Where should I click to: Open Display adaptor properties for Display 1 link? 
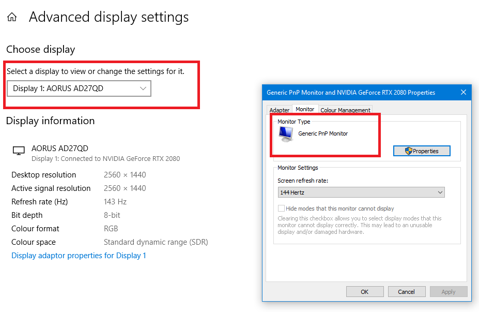[79, 256]
